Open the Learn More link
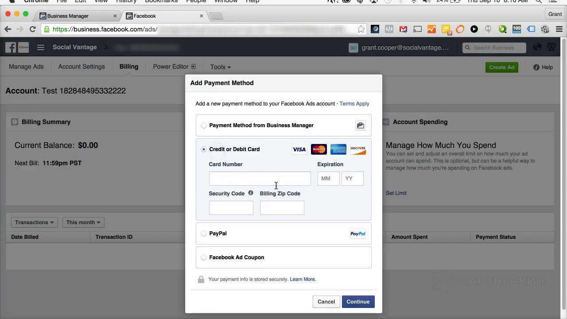The height and width of the screenshot is (319, 567). [303, 279]
